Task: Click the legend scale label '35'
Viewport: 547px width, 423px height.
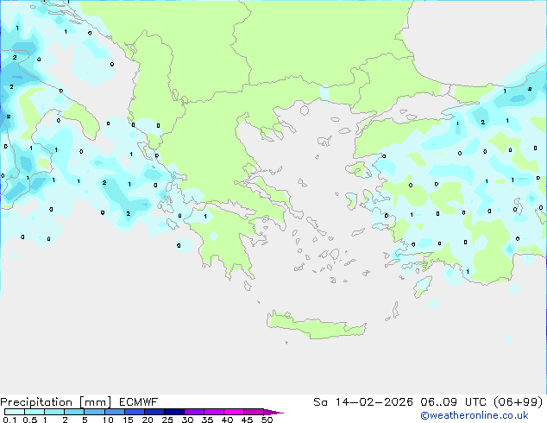Action: coord(207,420)
